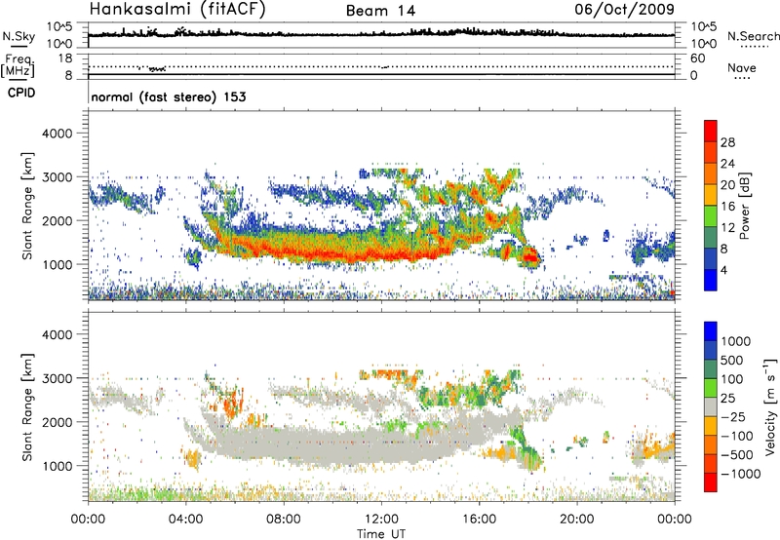Image resolution: width=780 pixels, height=540 pixels.
Task: Click the "2000" tick of the power panel
Action: pos(57,220)
